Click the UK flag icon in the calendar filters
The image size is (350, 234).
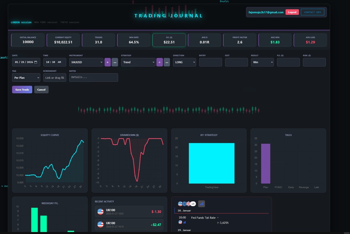(x=188, y=204)
